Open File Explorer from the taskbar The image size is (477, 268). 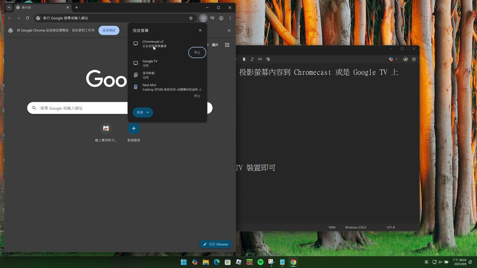point(206,262)
